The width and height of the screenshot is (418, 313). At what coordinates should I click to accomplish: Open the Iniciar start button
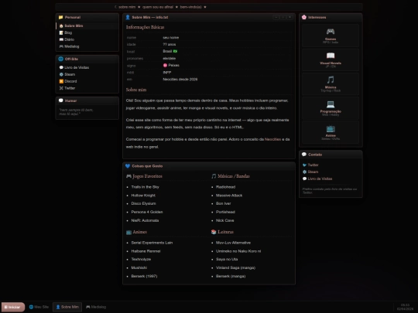(x=13, y=307)
